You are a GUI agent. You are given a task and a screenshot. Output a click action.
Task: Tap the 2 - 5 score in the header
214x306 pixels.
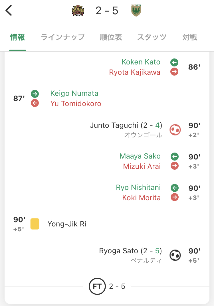pyautogui.click(x=107, y=11)
